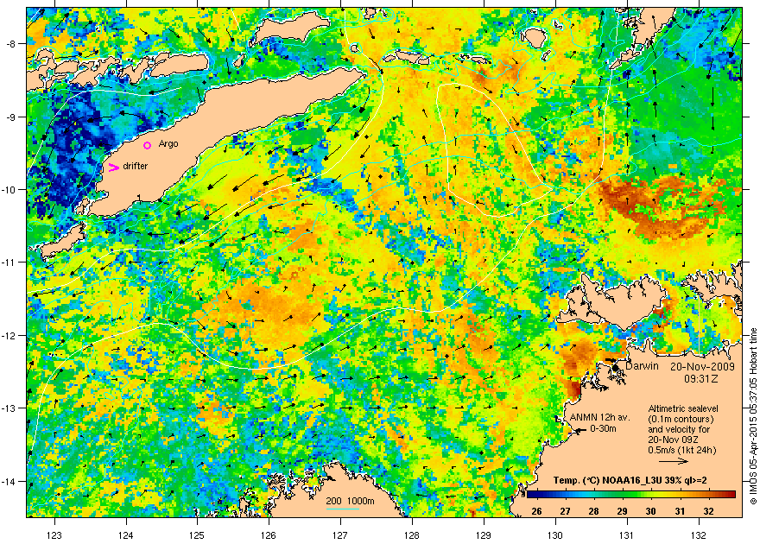Click the dark blue end of temperature colorbar
This screenshot has height=544, width=760.
(x=532, y=495)
